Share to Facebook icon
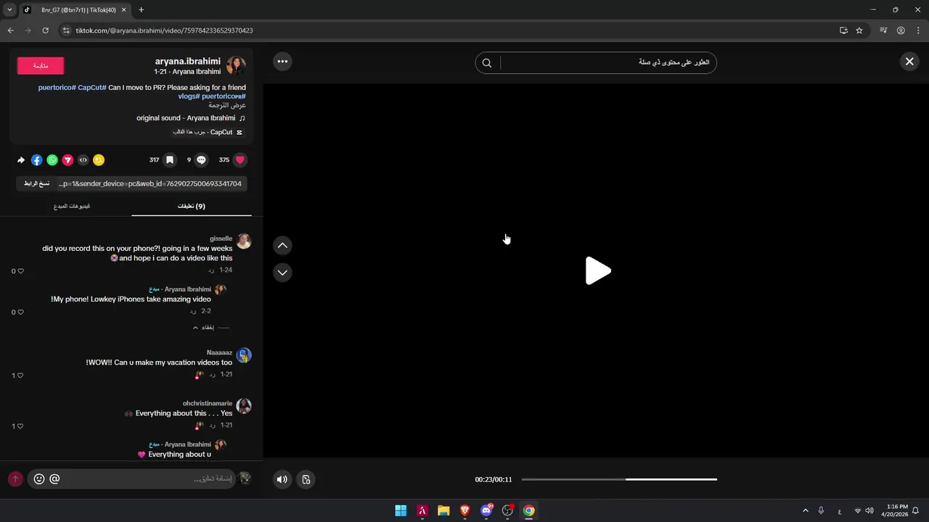 click(x=36, y=160)
